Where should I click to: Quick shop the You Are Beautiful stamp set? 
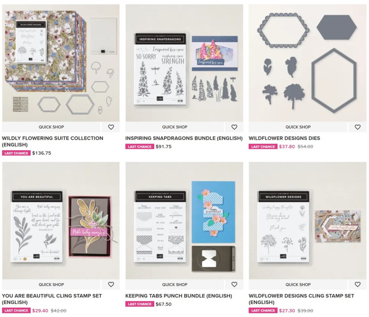coord(51,285)
